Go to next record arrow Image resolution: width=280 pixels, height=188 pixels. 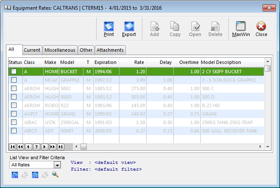click(44, 147)
